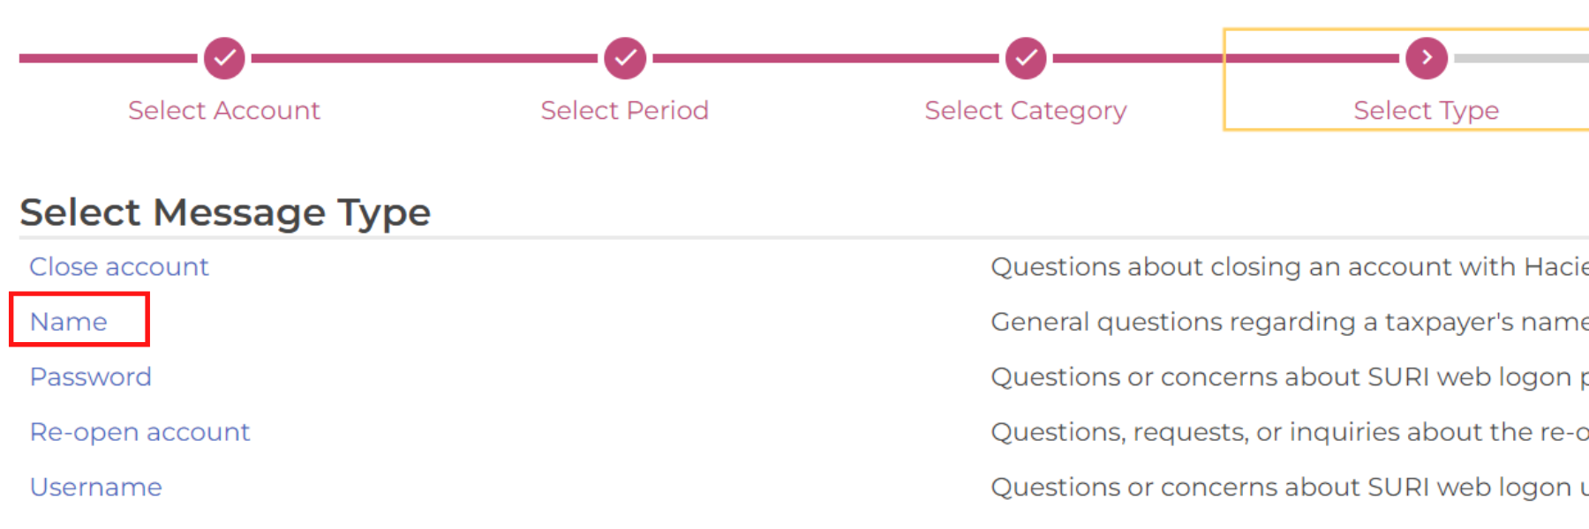Image resolution: width=1589 pixels, height=529 pixels.
Task: Return to the Select Period step label
Action: coord(625,110)
